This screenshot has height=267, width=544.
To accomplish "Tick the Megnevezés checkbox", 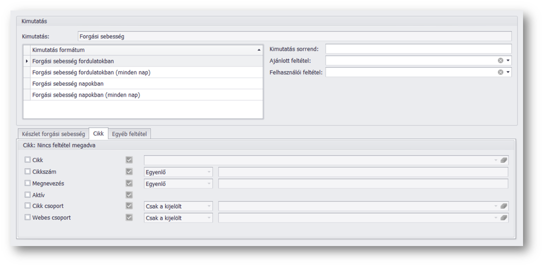I will [x=27, y=184].
